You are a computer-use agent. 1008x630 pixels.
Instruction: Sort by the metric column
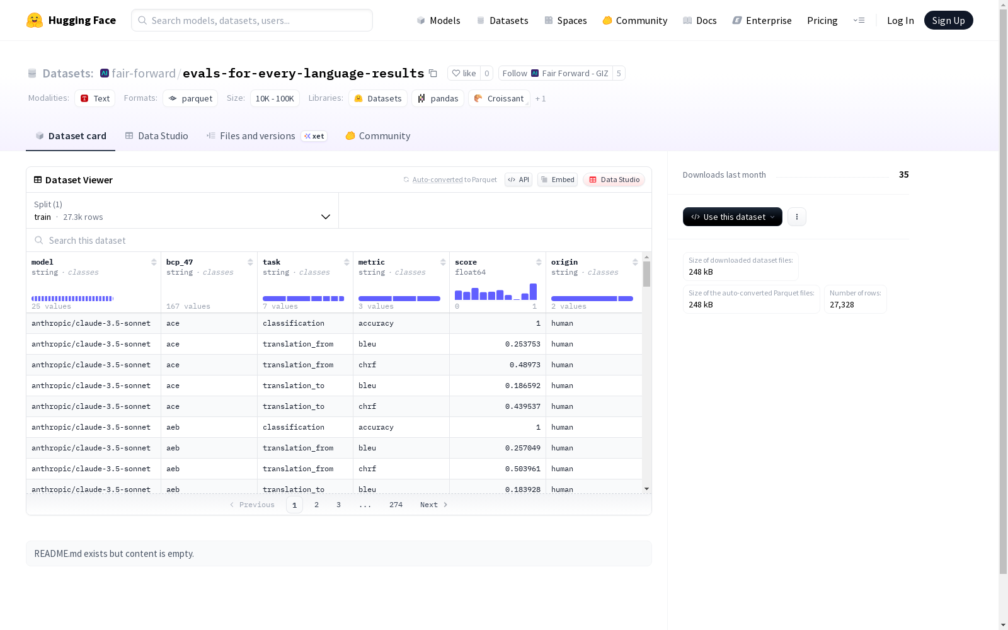(443, 262)
